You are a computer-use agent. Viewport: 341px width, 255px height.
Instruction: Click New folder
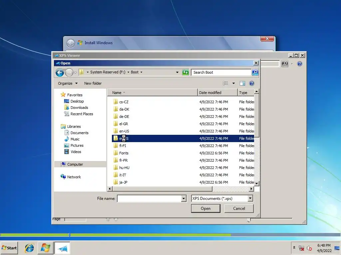click(93, 83)
